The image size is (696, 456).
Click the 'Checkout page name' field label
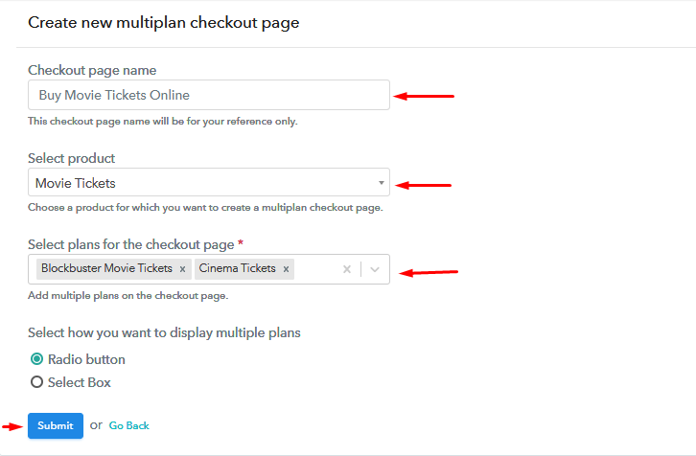92,70
